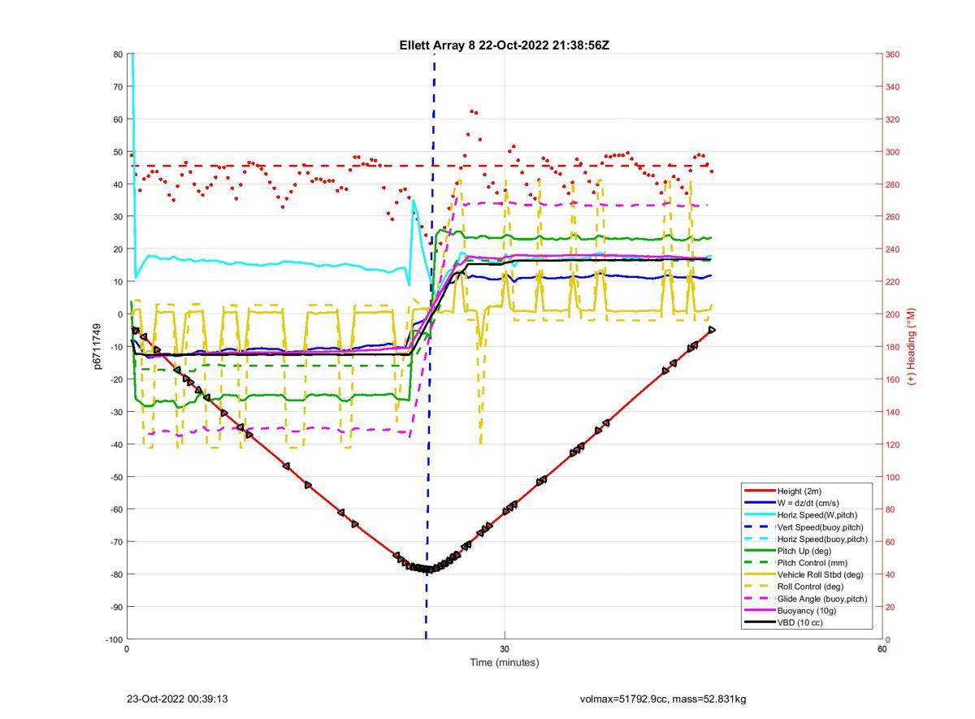This screenshot has height=719, width=975.
Task: Click the 60 tick on the Time axis
Action: pos(882,650)
